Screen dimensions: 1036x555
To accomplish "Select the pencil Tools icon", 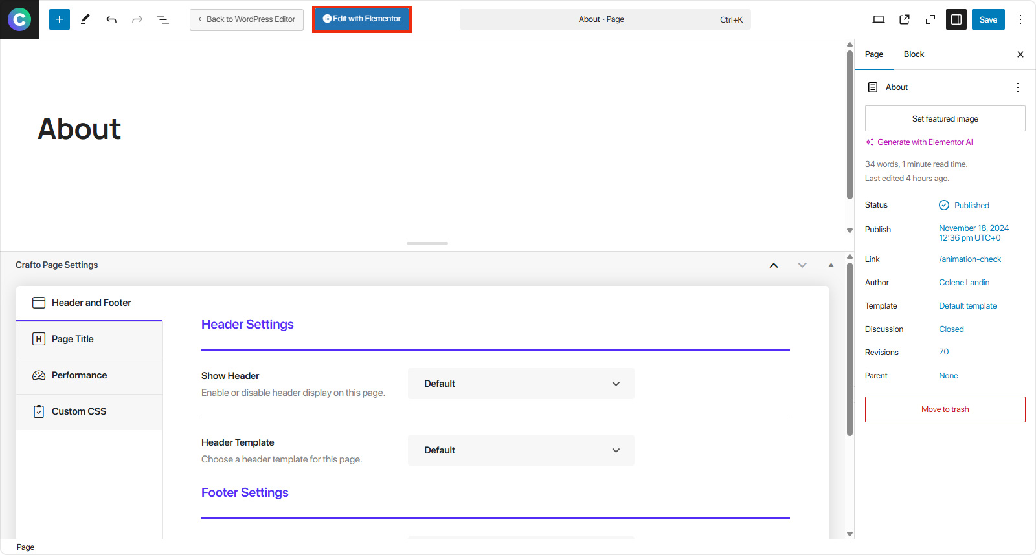I will pyautogui.click(x=85, y=19).
